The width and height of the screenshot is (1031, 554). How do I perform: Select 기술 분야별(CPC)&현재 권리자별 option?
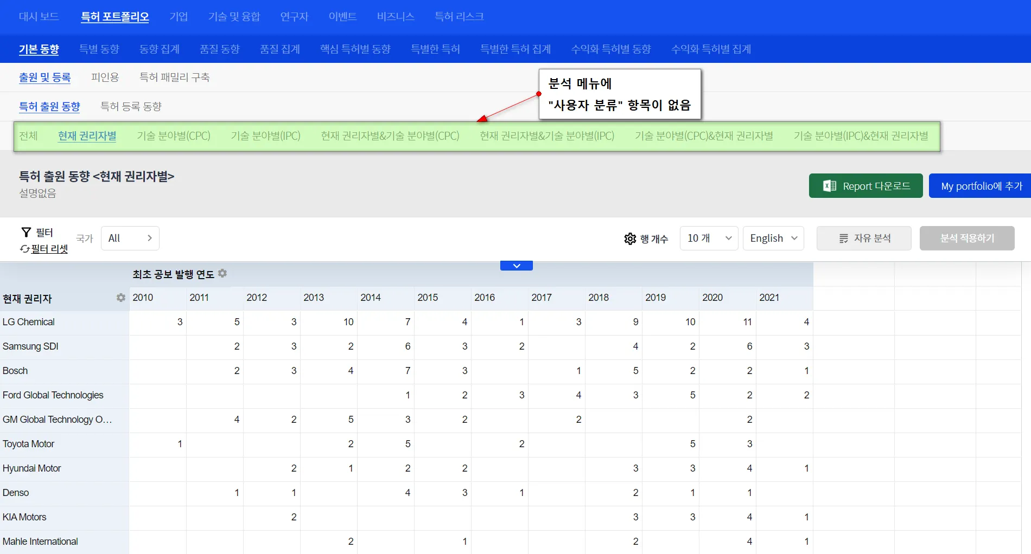click(x=704, y=136)
